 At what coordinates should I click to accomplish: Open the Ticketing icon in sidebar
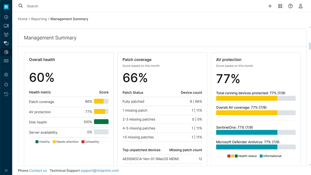6,61
